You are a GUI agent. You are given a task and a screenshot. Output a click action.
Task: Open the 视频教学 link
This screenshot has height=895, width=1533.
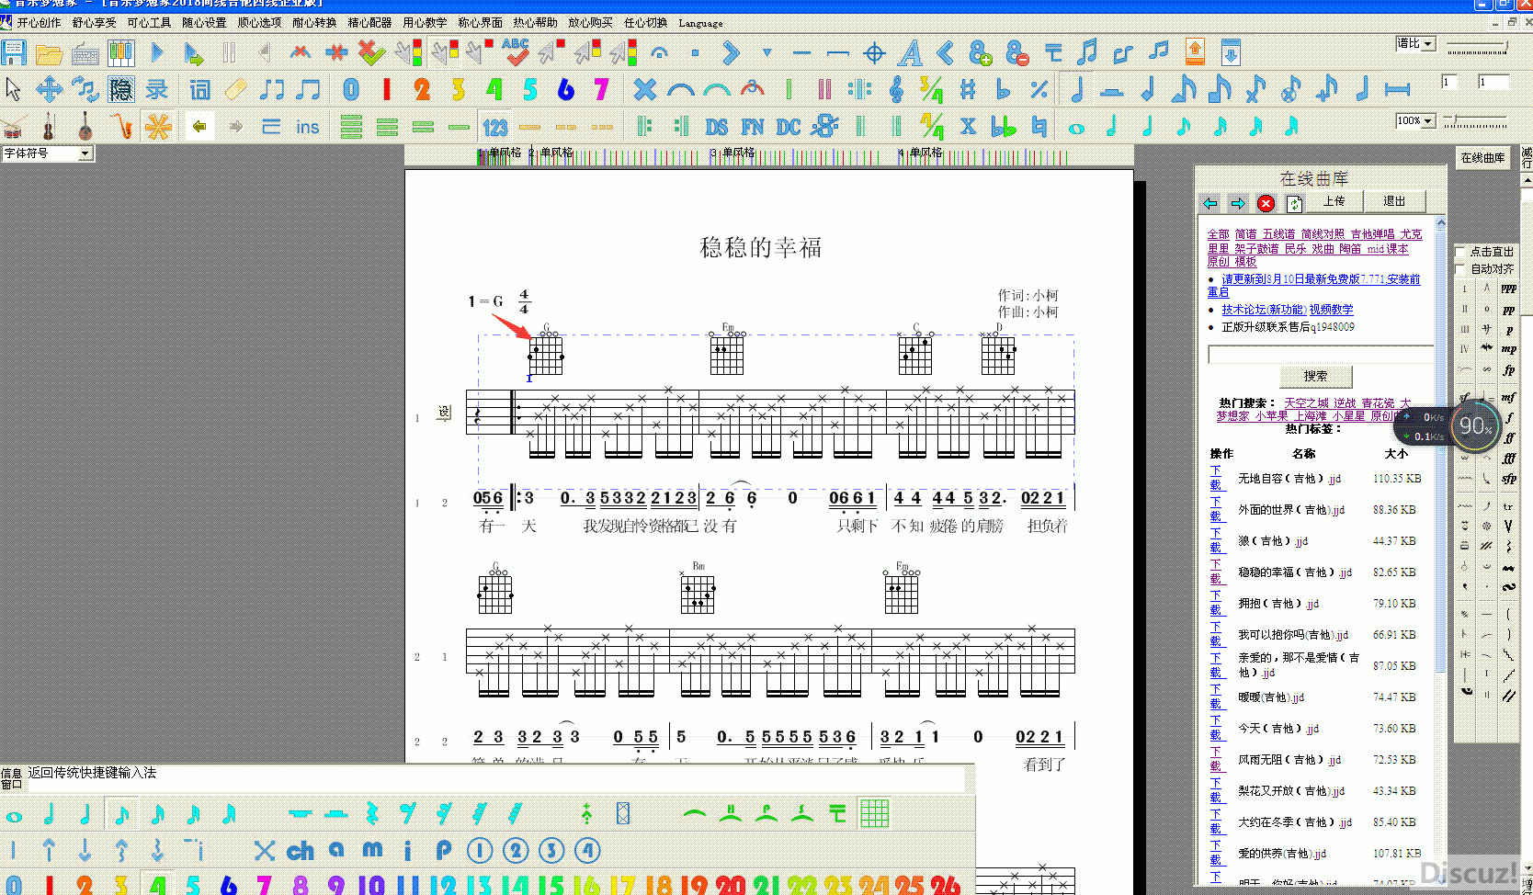tap(1331, 310)
